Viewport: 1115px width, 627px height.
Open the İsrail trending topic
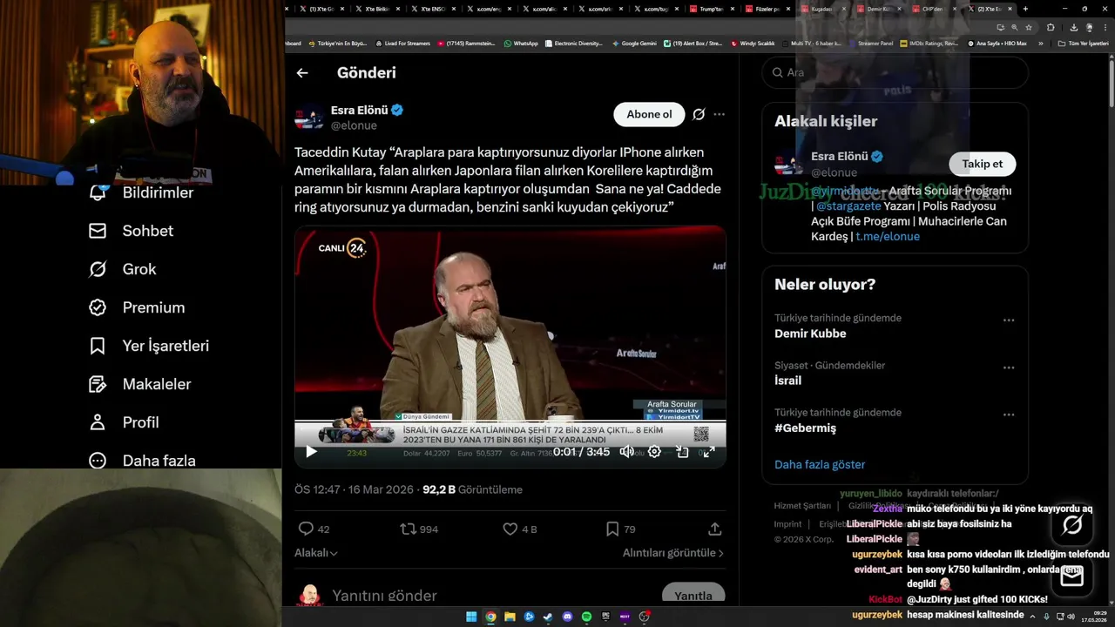tap(787, 381)
